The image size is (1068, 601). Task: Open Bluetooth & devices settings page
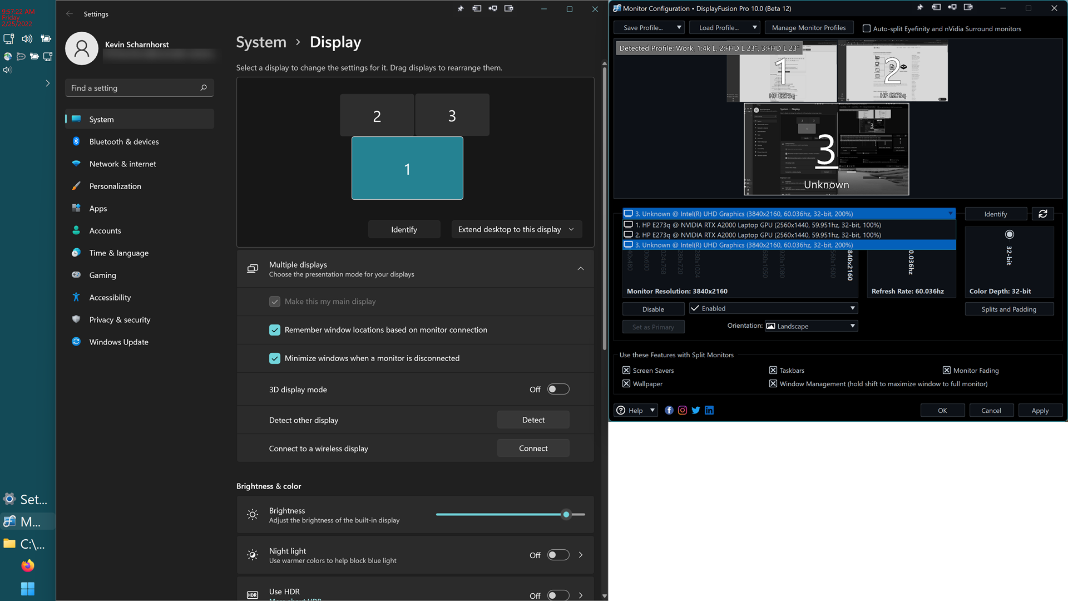tap(124, 141)
